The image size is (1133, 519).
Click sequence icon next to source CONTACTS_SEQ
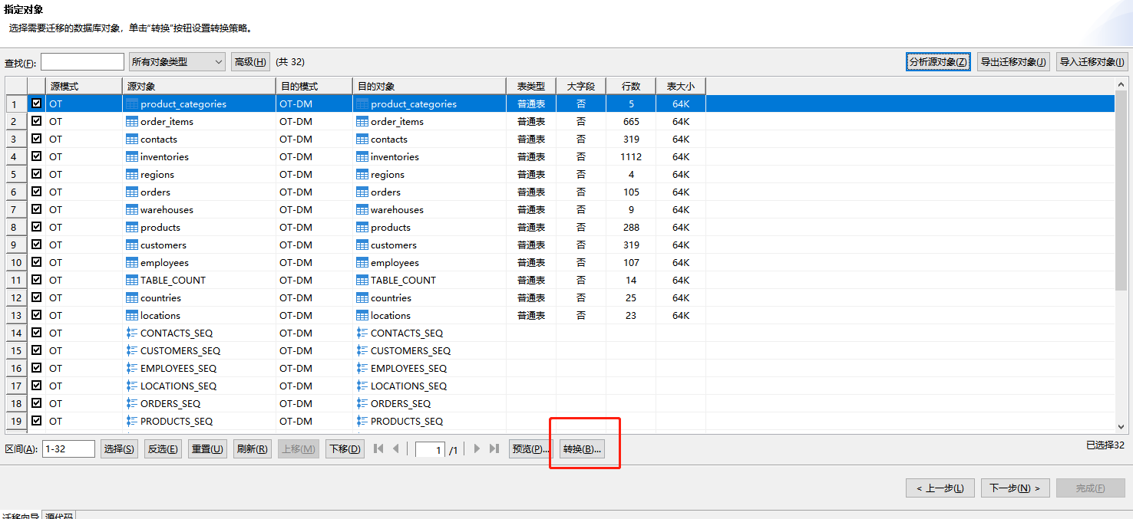click(x=131, y=333)
